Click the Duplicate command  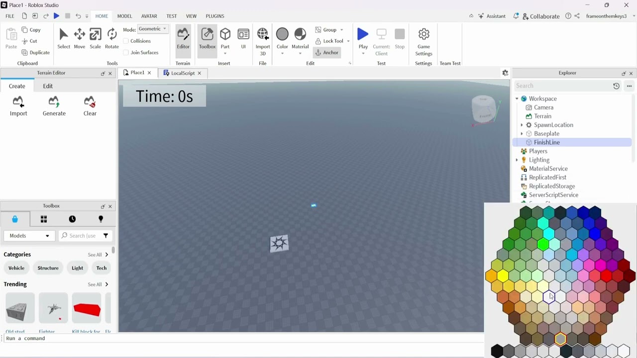click(35, 53)
